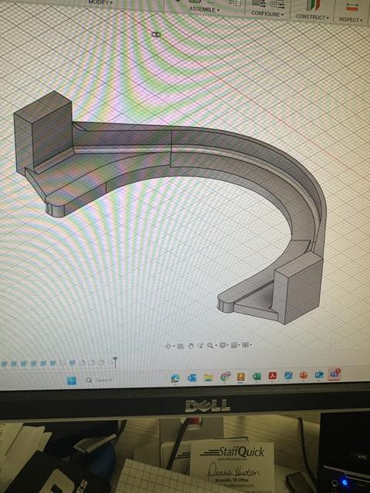Viewport: 370px width, 493px height.
Task: Click the joint glyph on the canvas
Action: click(x=156, y=34)
